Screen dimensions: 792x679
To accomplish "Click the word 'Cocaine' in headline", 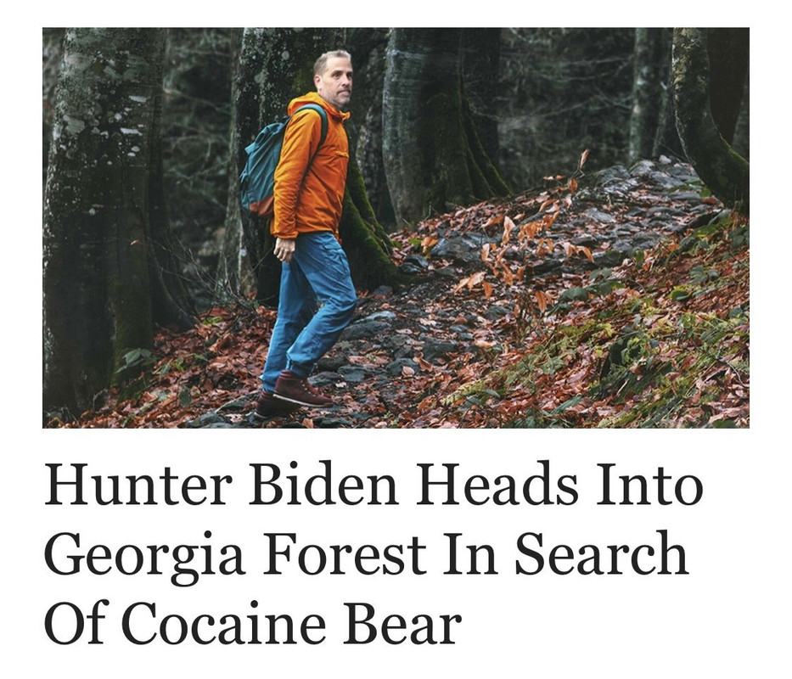I will click(224, 623).
